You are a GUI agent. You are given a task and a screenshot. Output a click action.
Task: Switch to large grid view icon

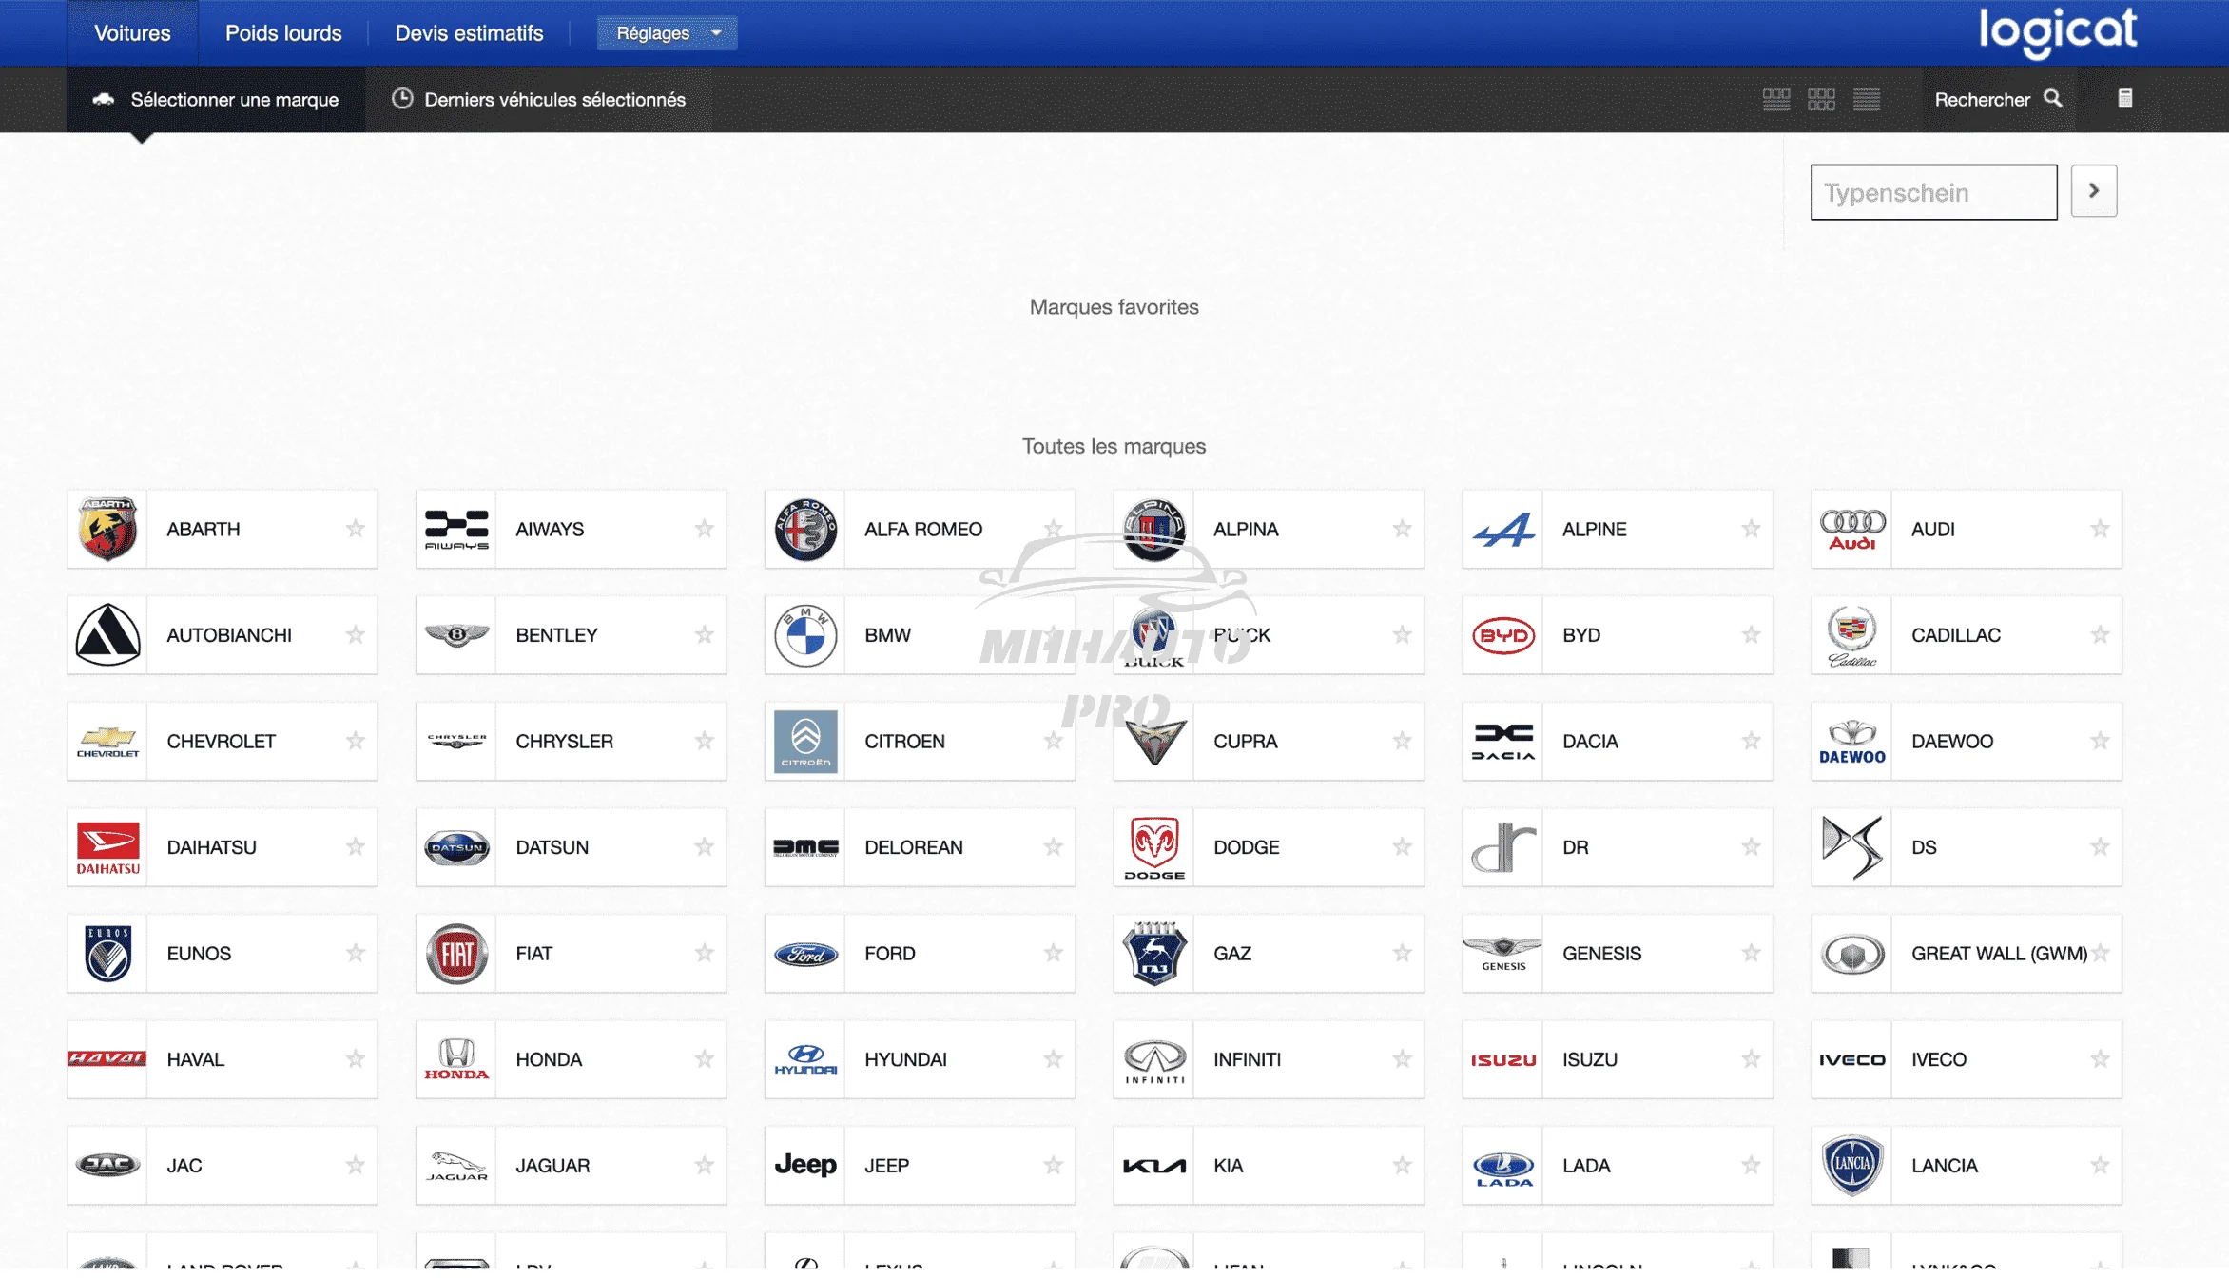[1775, 99]
